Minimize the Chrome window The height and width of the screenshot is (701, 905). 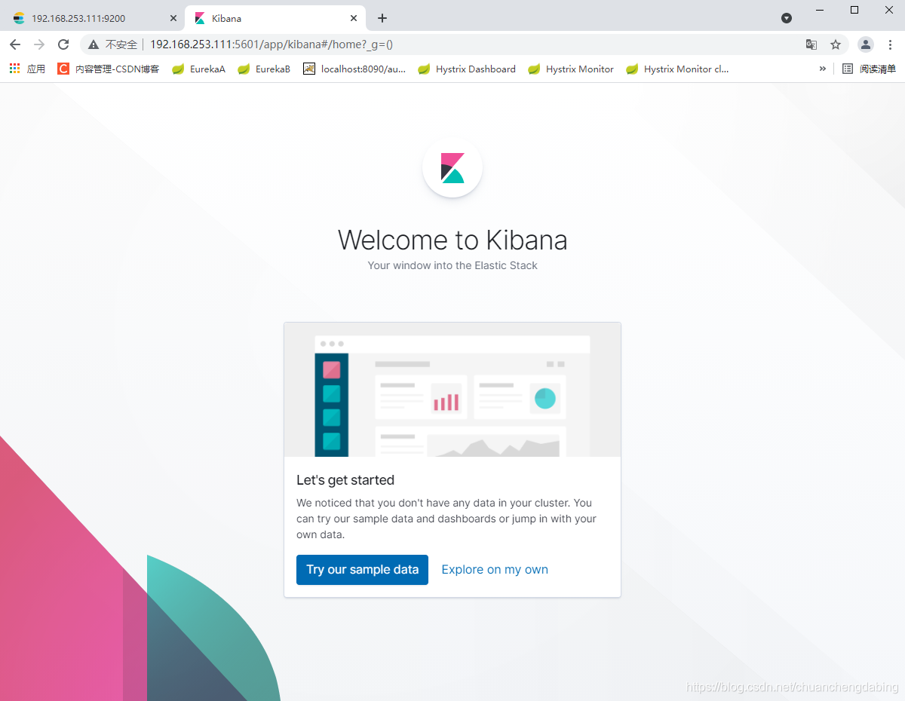[820, 10]
